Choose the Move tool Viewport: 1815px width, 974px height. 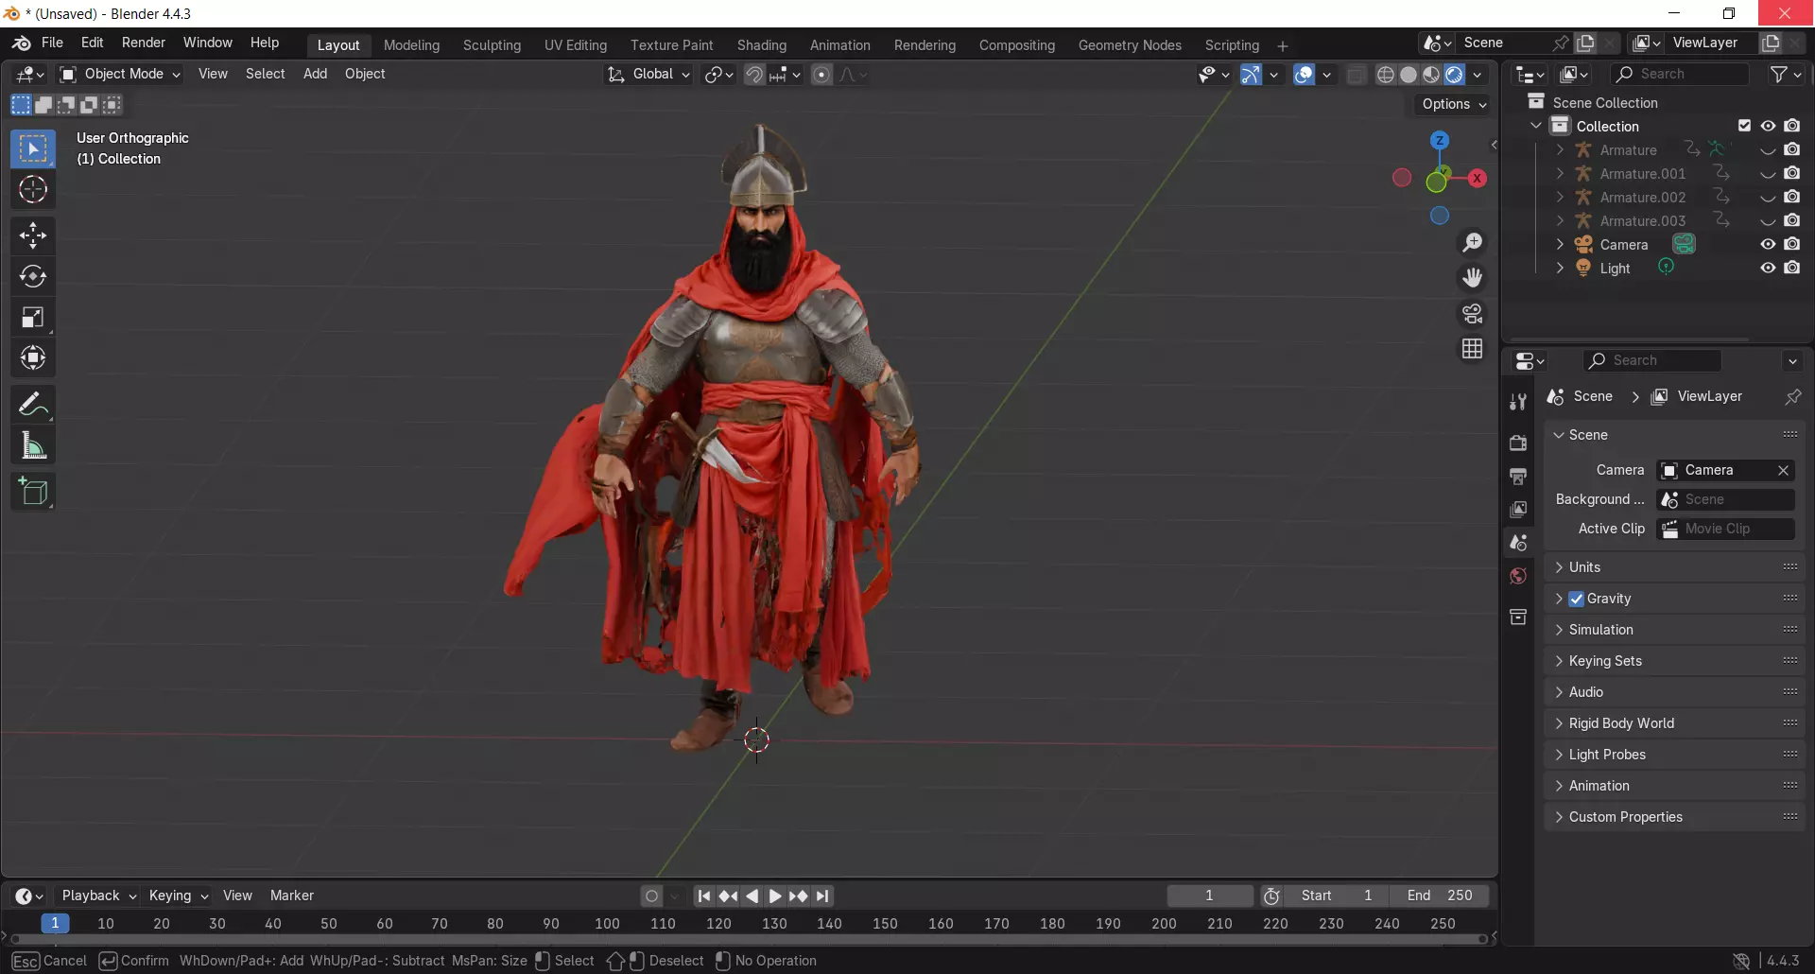coord(33,235)
